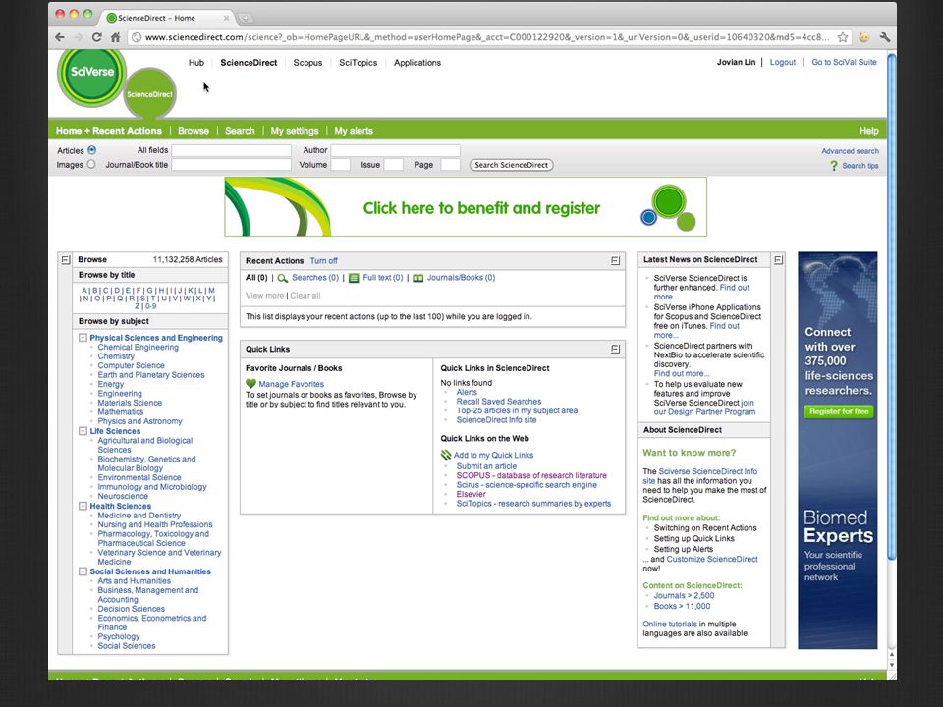Click the benefit and register banner
This screenshot has height=707, width=943.
(x=466, y=207)
